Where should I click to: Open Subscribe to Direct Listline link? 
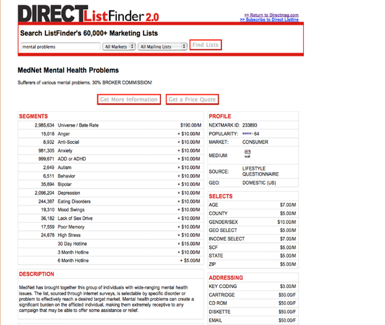point(269,19)
